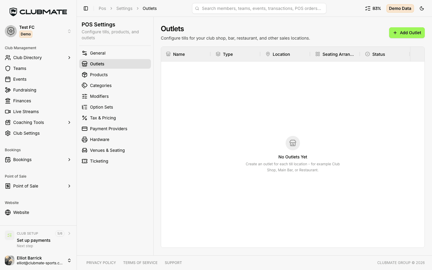Open the Test FC club switcher
This screenshot has width=432, height=270.
[x=38, y=31]
